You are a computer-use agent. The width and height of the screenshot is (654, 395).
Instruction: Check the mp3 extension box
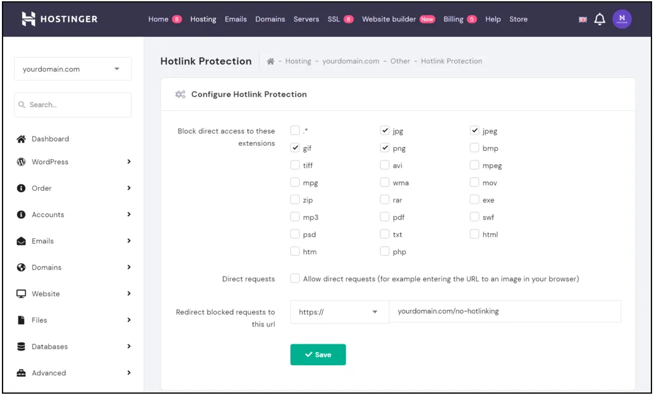295,217
